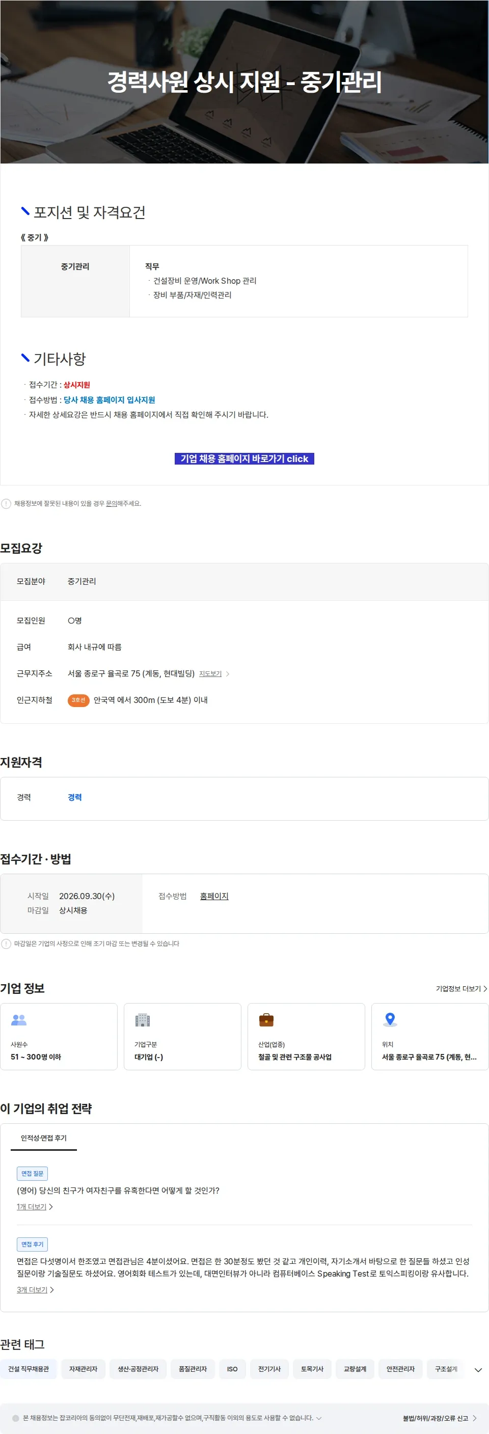Image resolution: width=489 pixels, height=1434 pixels.
Task: Click the 산업(업종) 철골 및 관련 구조물 공사업 card
Action: (x=306, y=1036)
